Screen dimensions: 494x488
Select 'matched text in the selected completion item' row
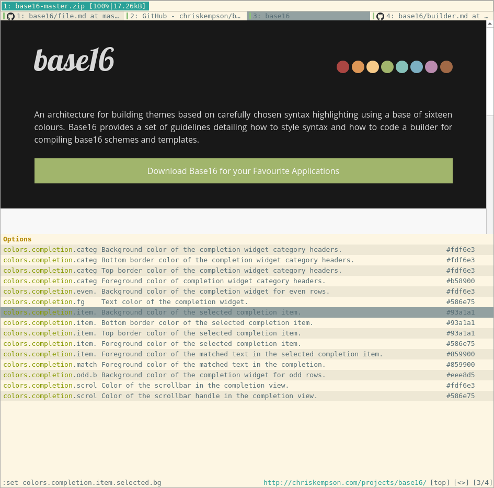click(x=247, y=354)
